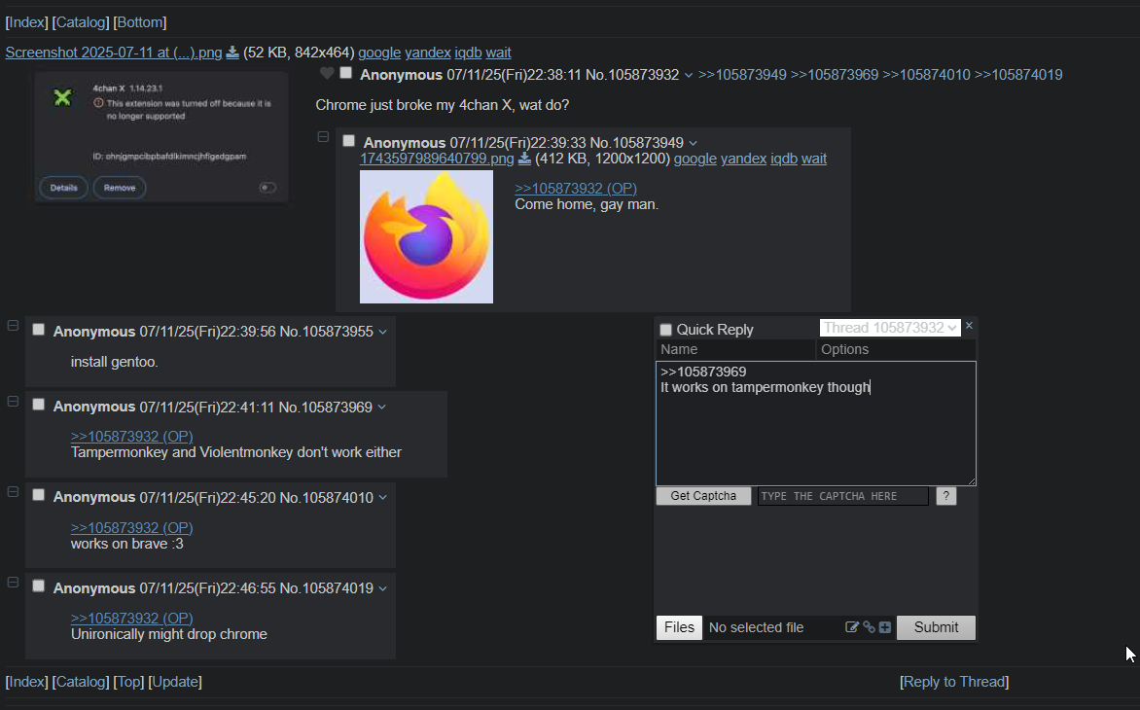Click the OP quote link in the Tampermonkey reply
The height and width of the screenshot is (710, 1140).
[131, 436]
